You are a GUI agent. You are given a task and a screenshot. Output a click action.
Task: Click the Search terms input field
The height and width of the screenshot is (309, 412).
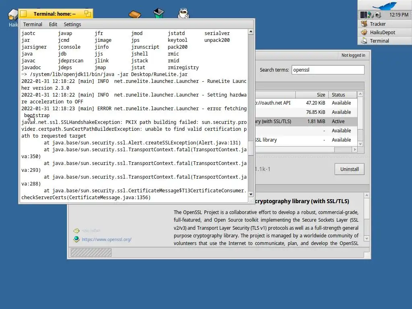tap(328, 70)
